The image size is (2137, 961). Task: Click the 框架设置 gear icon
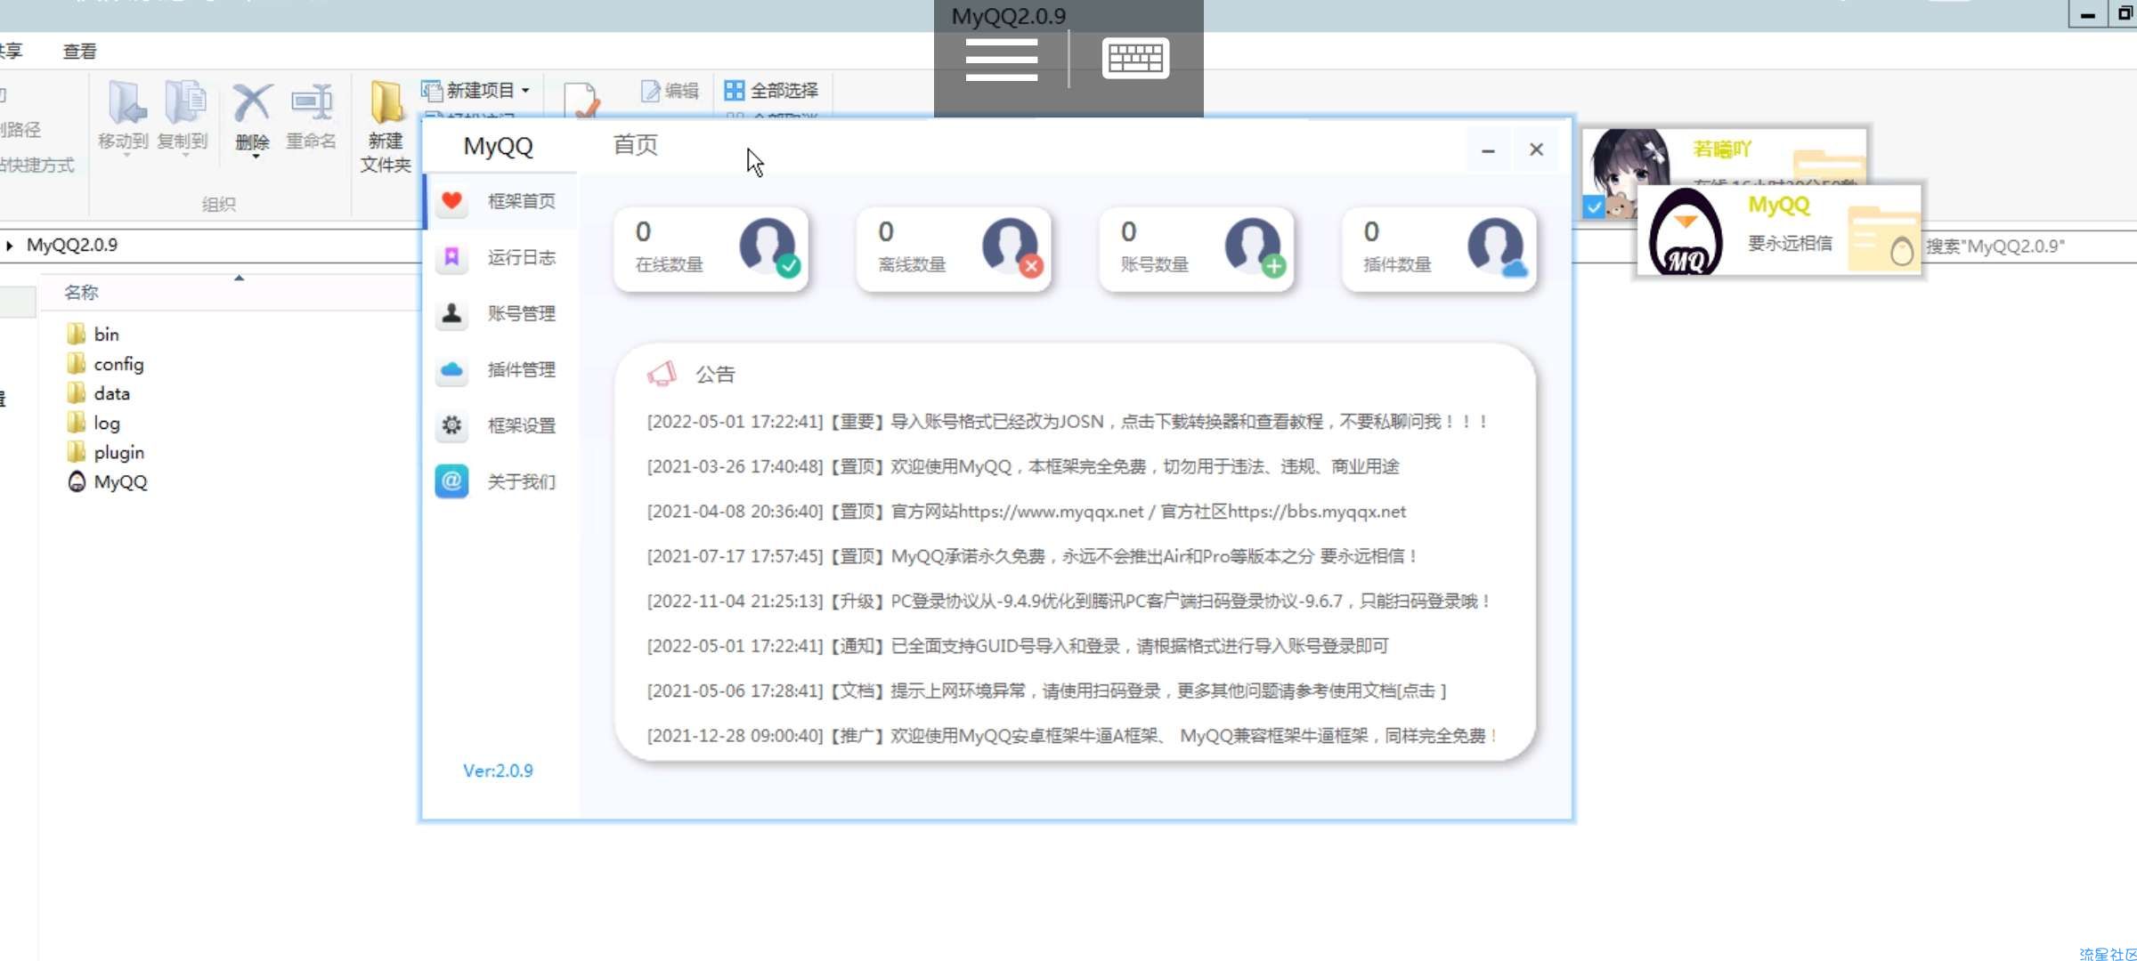pos(451,425)
